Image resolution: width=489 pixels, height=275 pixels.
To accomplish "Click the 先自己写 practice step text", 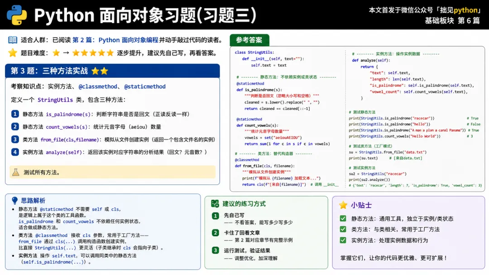I will point(234,215).
